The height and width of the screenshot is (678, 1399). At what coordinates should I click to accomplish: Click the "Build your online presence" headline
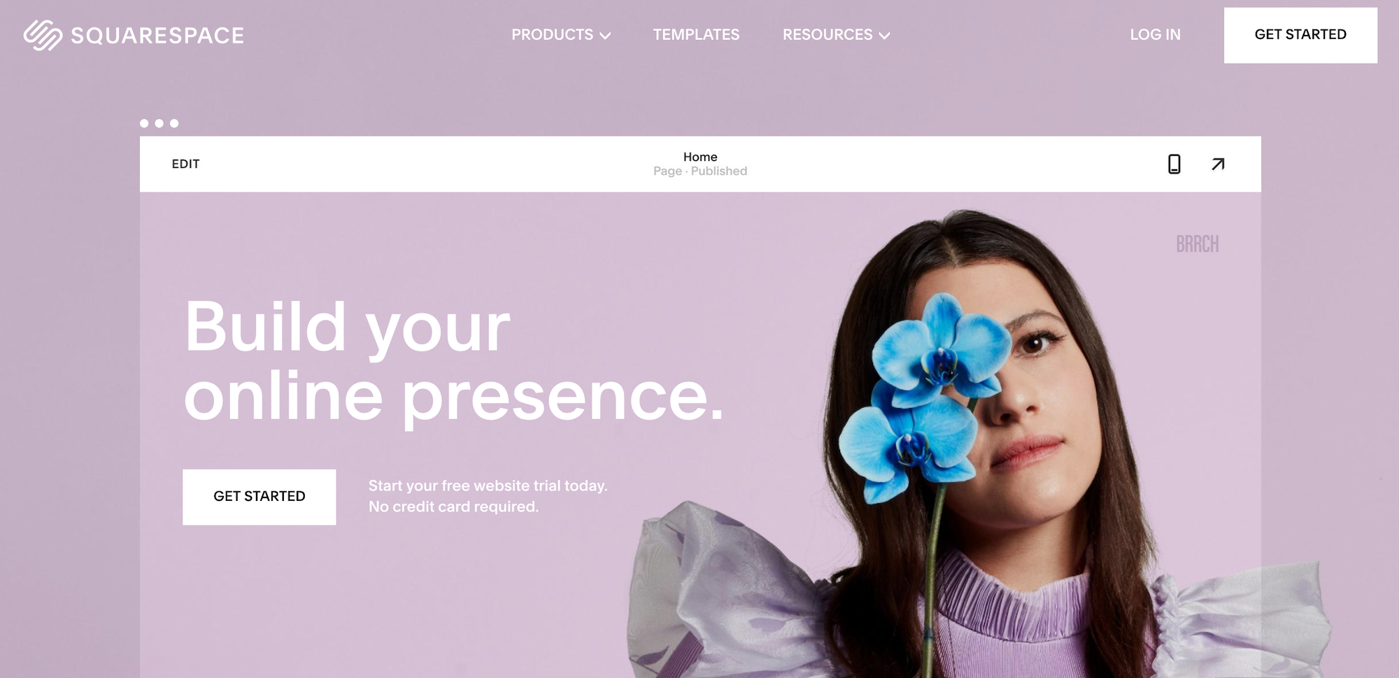(x=453, y=361)
